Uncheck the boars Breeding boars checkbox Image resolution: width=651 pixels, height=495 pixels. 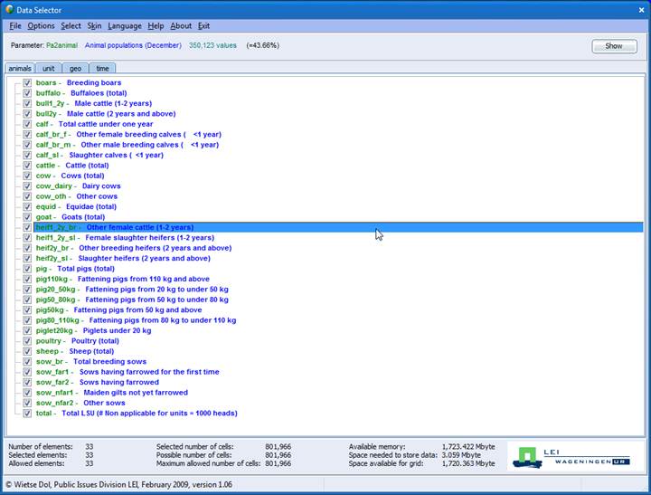point(27,83)
